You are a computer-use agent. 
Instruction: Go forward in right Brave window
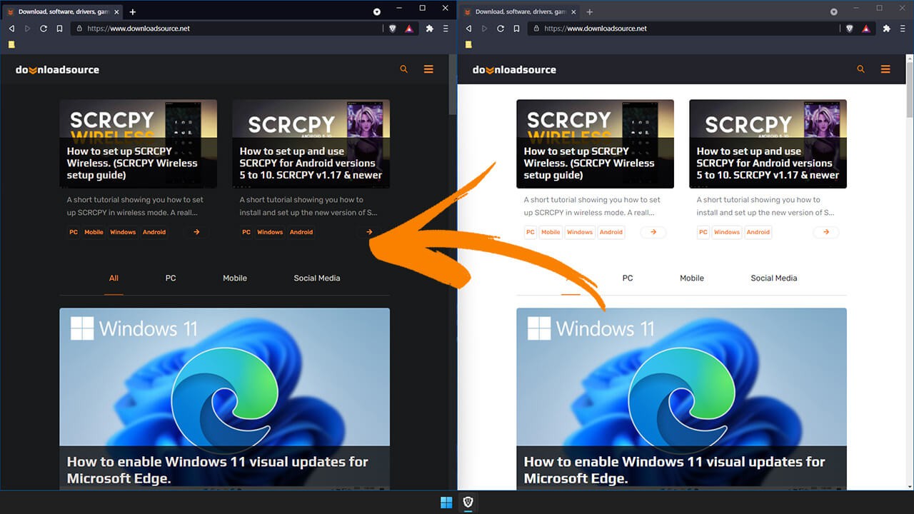coord(485,29)
